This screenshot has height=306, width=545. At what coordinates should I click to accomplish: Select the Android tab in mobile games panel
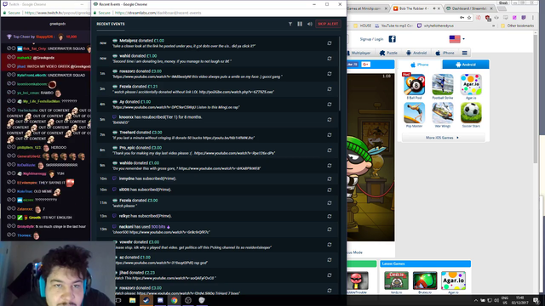pyautogui.click(x=466, y=65)
